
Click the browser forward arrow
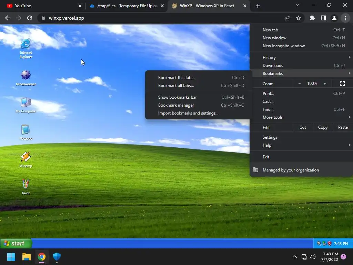pyautogui.click(x=19, y=18)
